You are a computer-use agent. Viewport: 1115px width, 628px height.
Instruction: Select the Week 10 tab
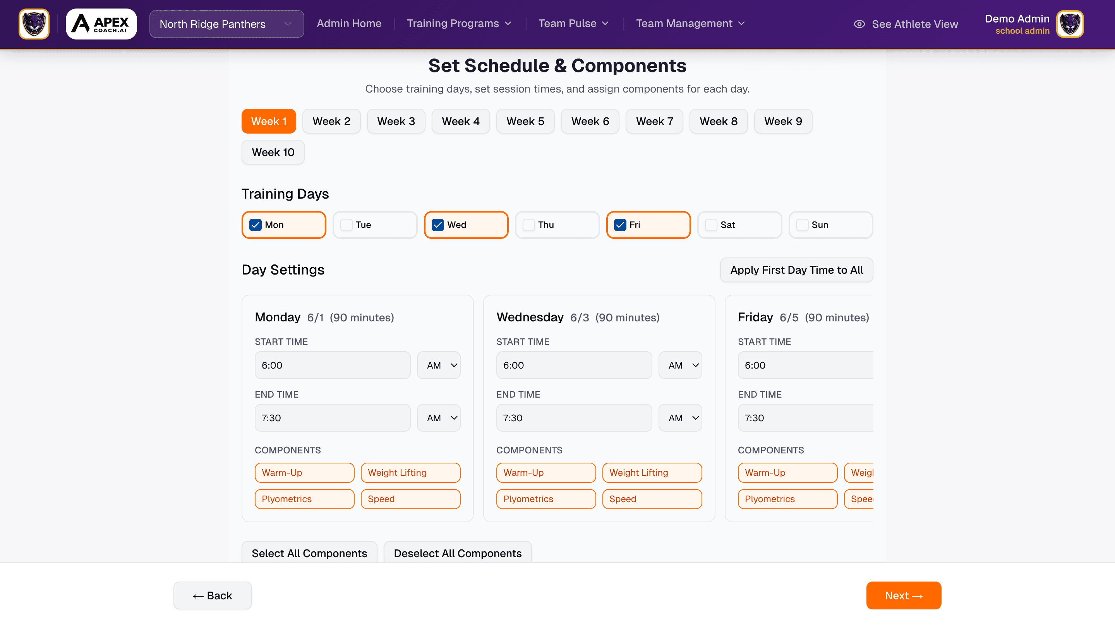click(x=273, y=152)
